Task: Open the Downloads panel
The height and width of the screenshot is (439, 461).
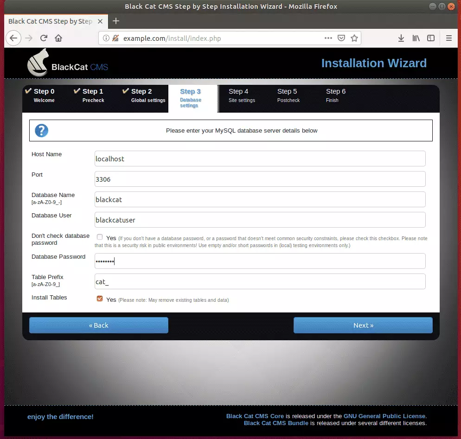Action: click(401, 38)
